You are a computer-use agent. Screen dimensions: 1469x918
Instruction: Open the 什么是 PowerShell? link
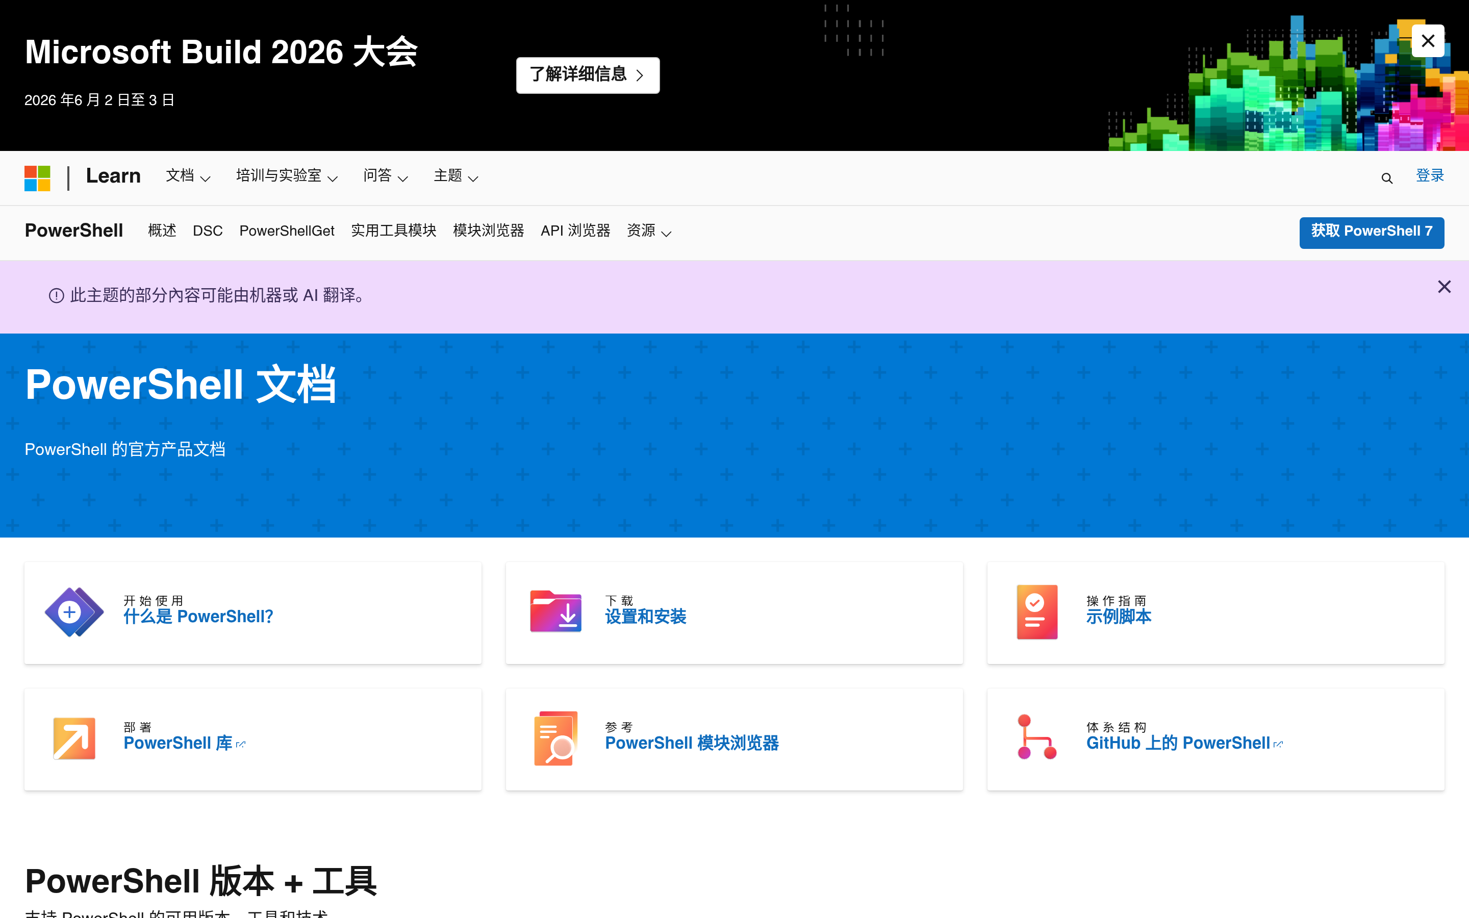[x=198, y=617]
